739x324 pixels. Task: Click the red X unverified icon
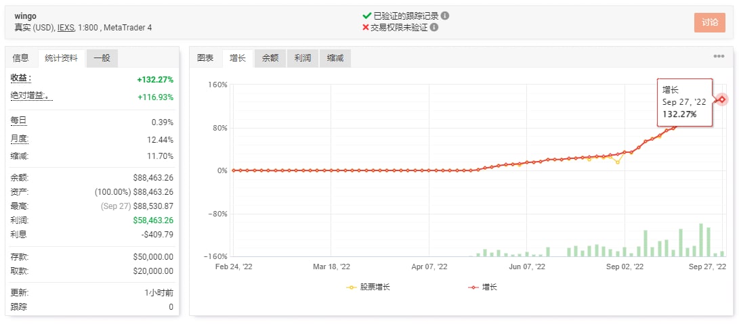pos(365,27)
